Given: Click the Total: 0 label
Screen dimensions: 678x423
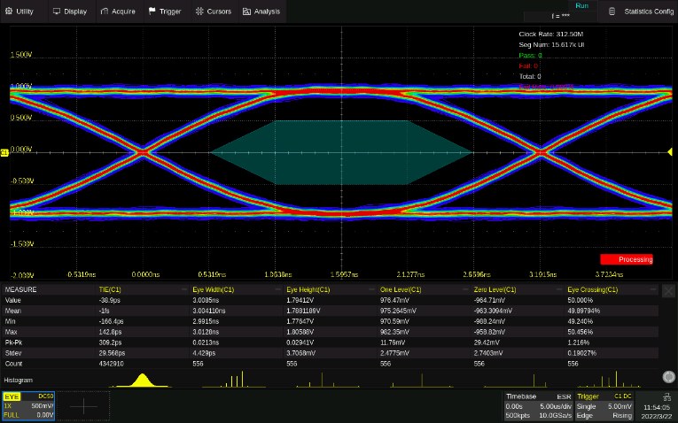Looking at the screenshot, I should (530, 76).
